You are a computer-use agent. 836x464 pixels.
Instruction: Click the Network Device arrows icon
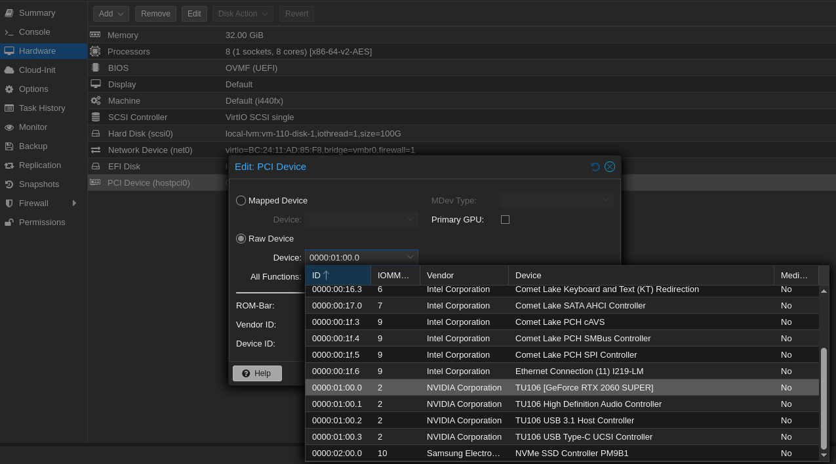(96, 150)
